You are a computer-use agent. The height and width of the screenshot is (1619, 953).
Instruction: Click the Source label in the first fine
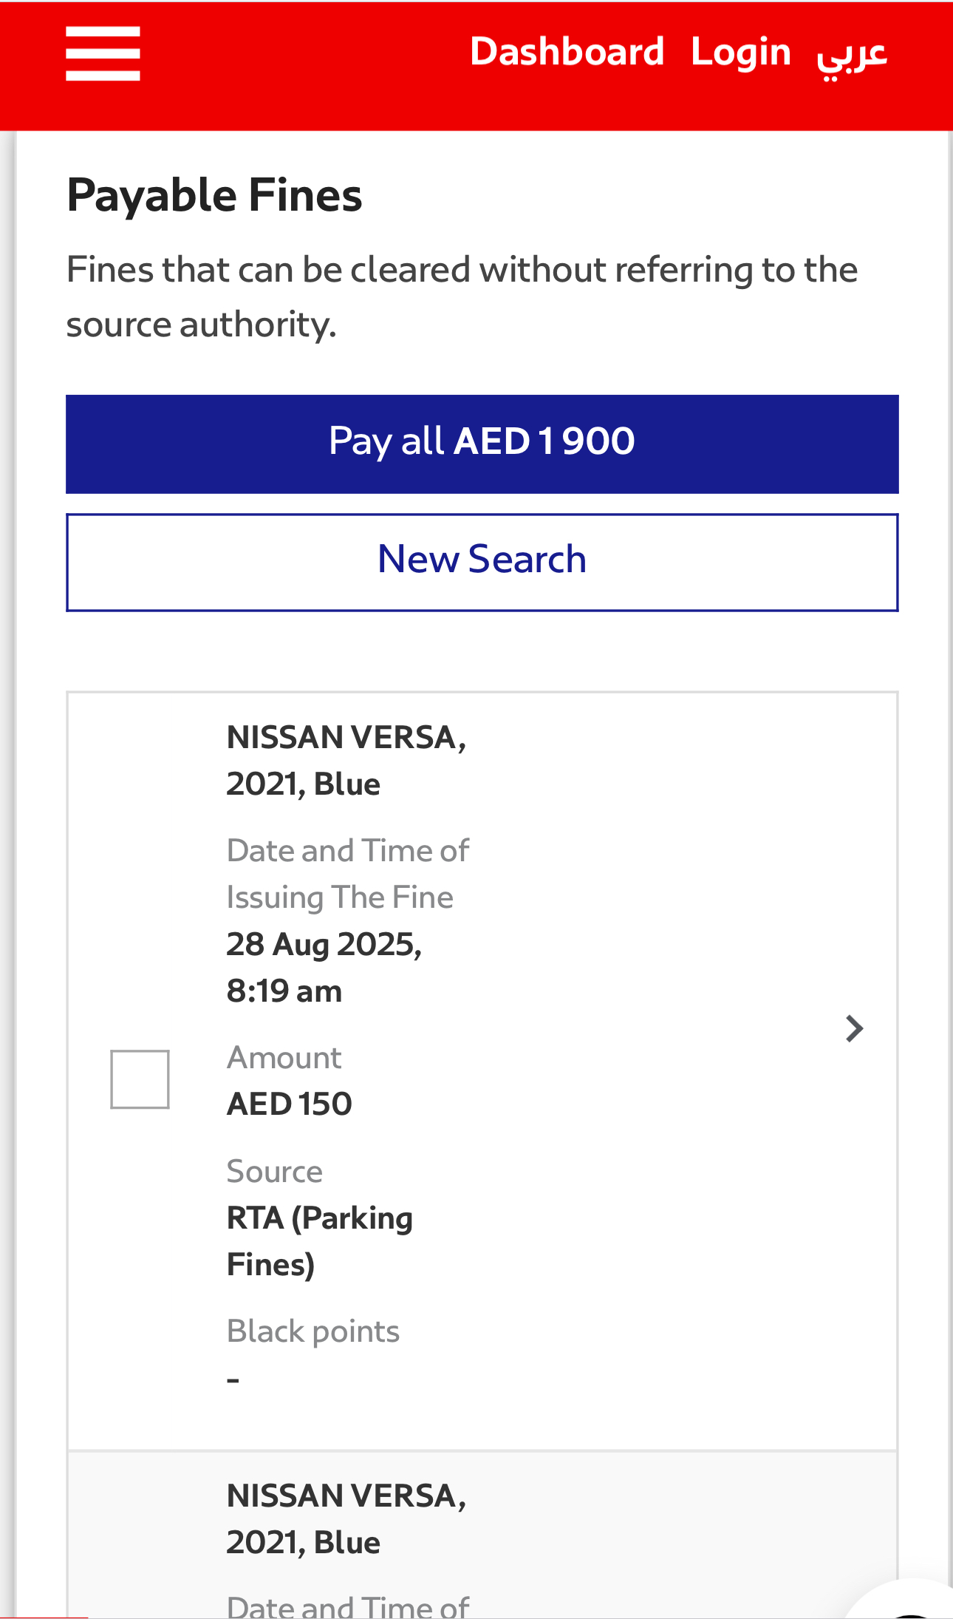coord(274,1171)
